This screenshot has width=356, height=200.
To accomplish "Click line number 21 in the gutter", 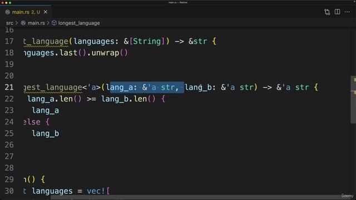I will (x=9, y=87).
